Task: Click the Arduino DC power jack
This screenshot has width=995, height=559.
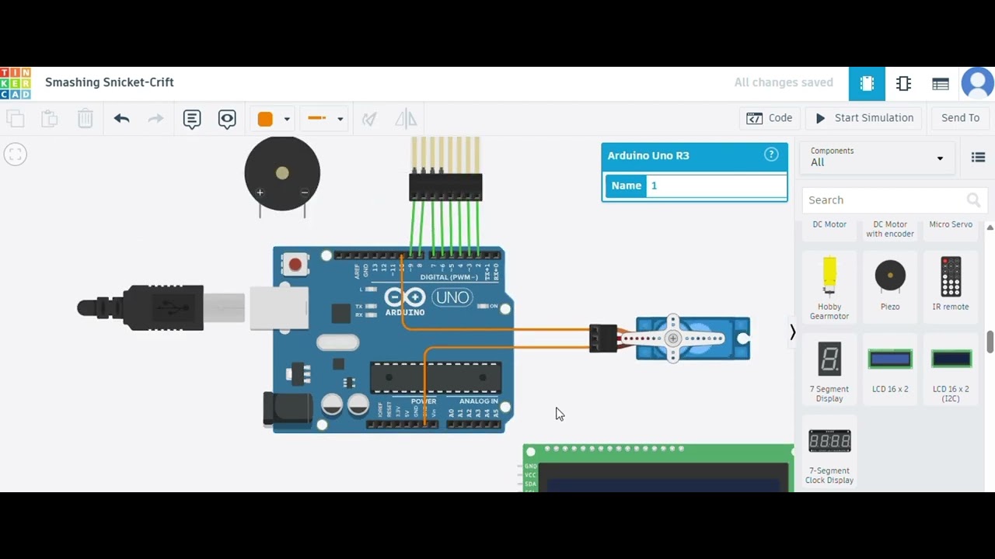Action: [288, 409]
